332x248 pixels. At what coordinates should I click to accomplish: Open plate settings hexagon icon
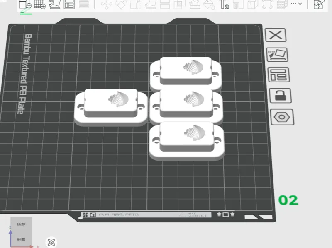coord(282,117)
